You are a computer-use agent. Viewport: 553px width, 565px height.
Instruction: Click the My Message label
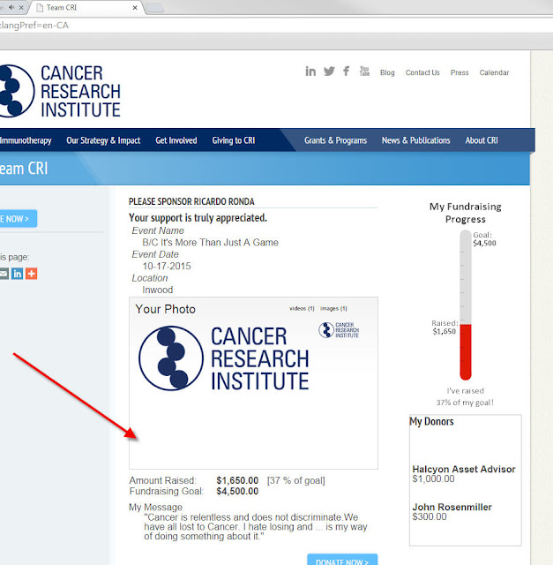155,507
